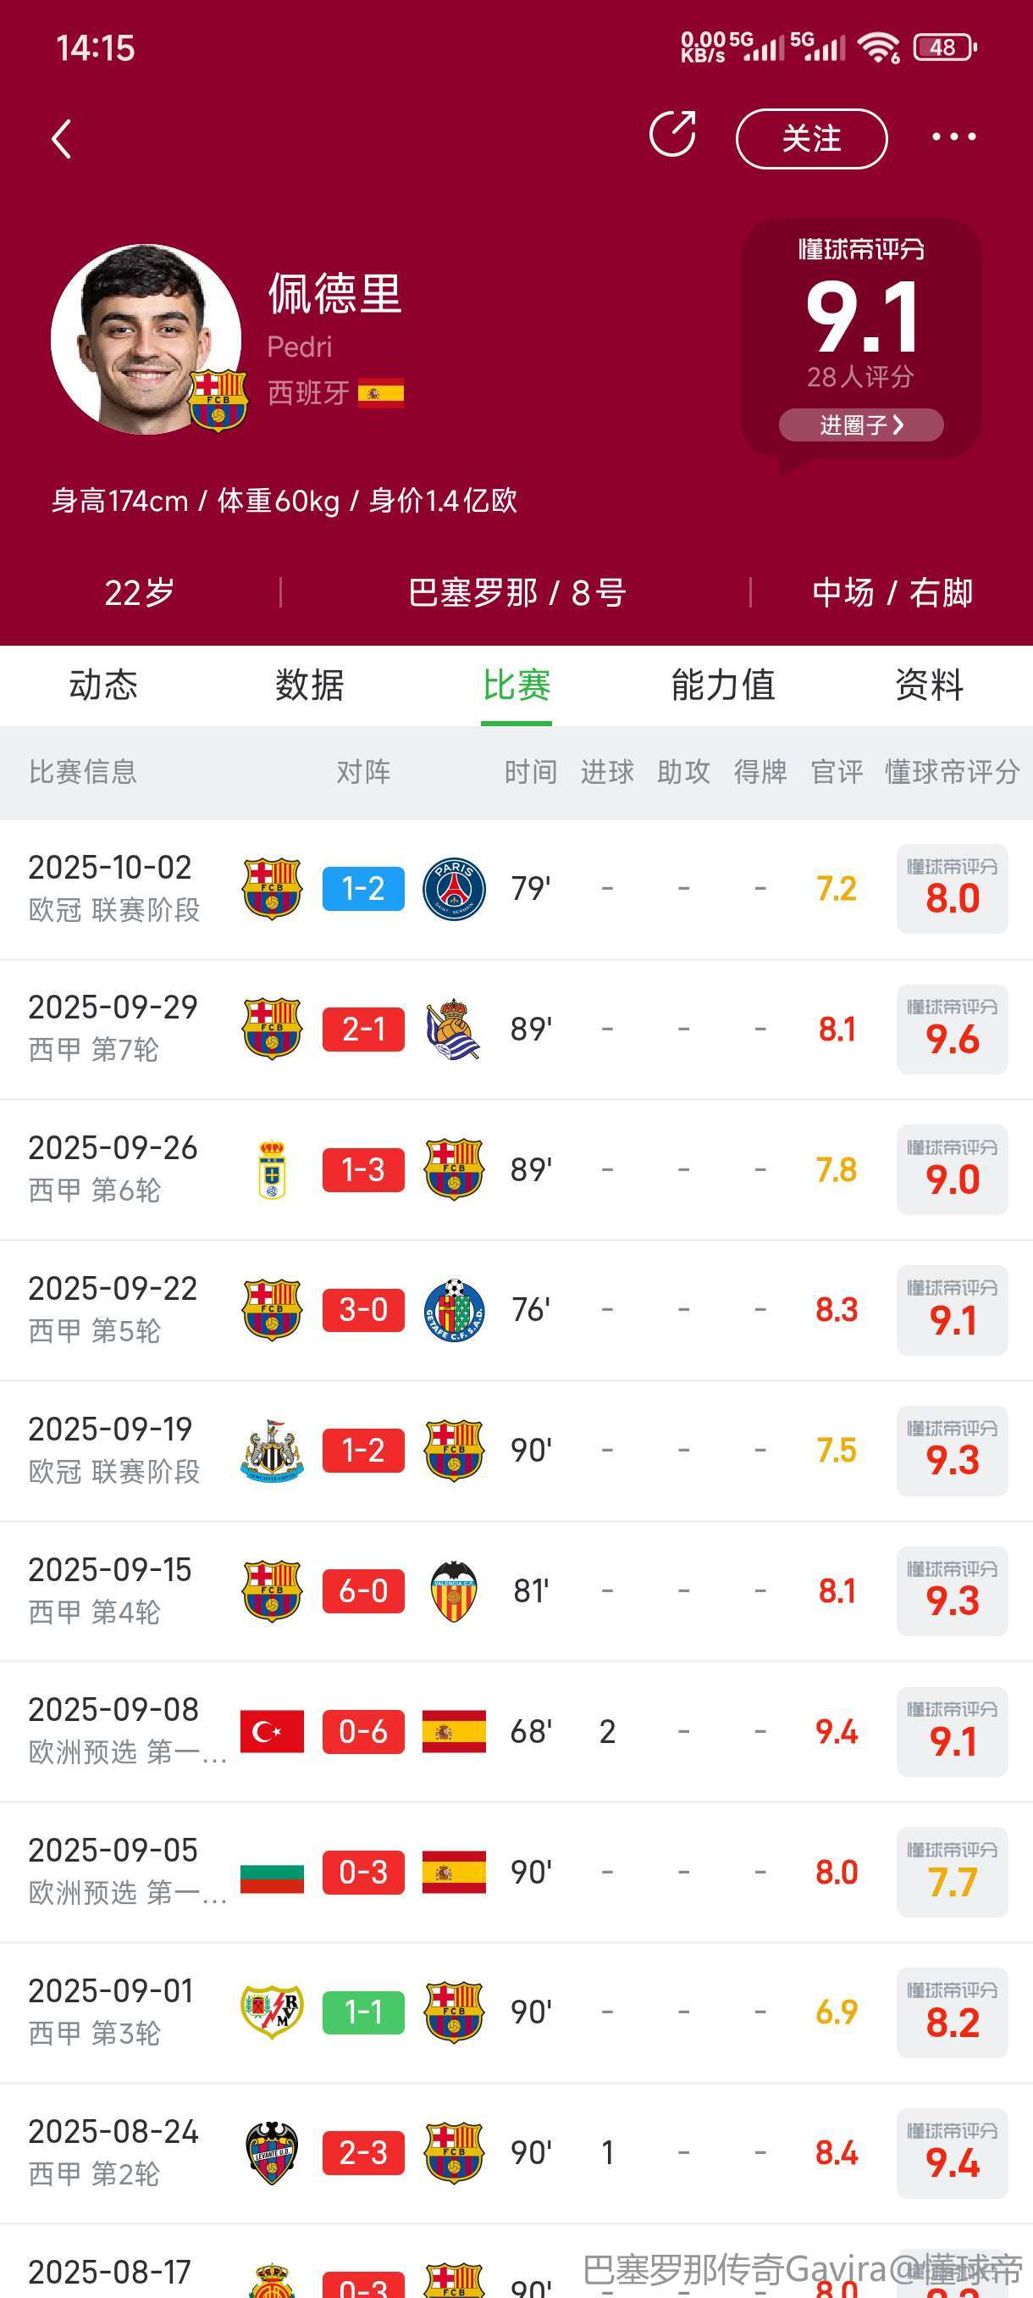Open Pedri's profile photo
This screenshot has width=1033, height=2298.
[146, 339]
